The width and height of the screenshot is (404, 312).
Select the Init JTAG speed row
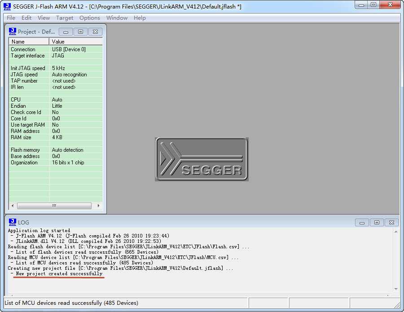[x=56, y=68]
